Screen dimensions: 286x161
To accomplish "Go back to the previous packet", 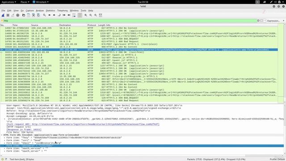I will click(49, 15).
